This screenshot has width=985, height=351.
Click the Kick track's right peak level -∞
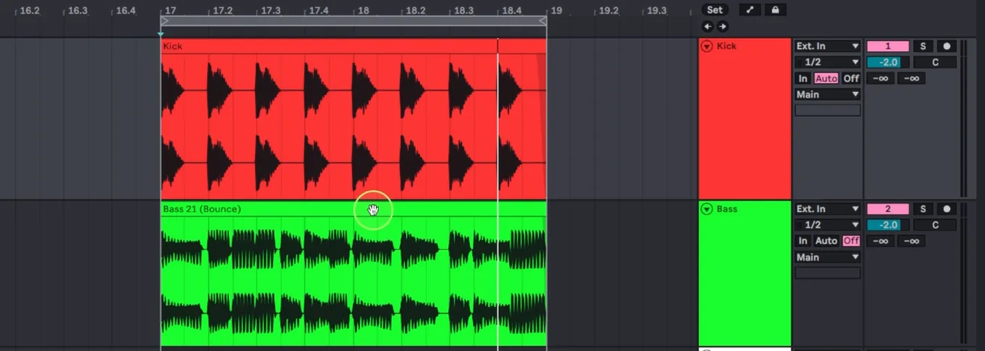[x=912, y=78]
